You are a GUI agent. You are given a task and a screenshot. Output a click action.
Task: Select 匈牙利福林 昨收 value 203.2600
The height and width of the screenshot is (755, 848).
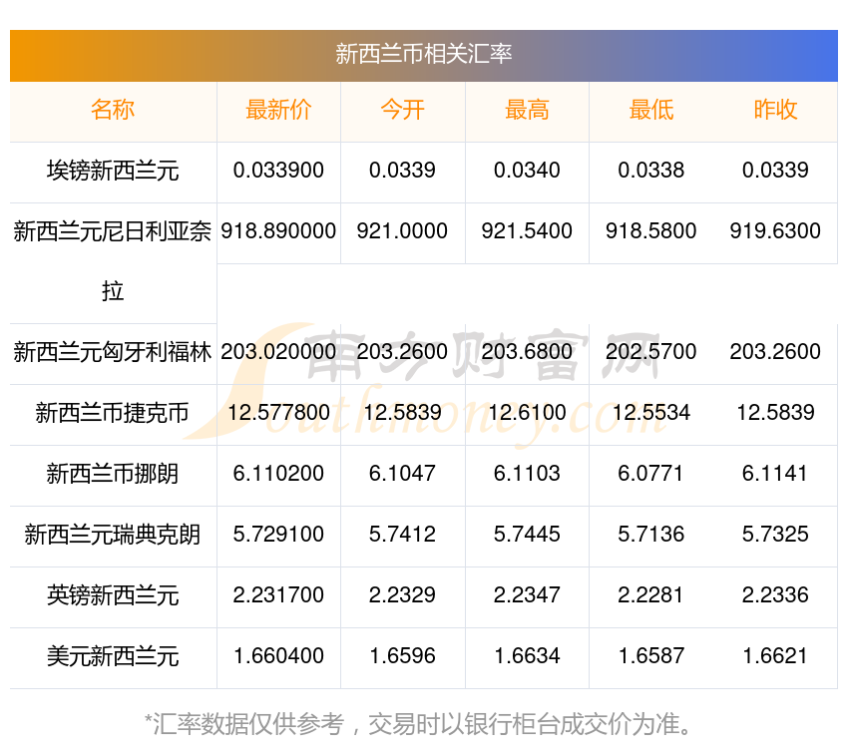(x=775, y=351)
